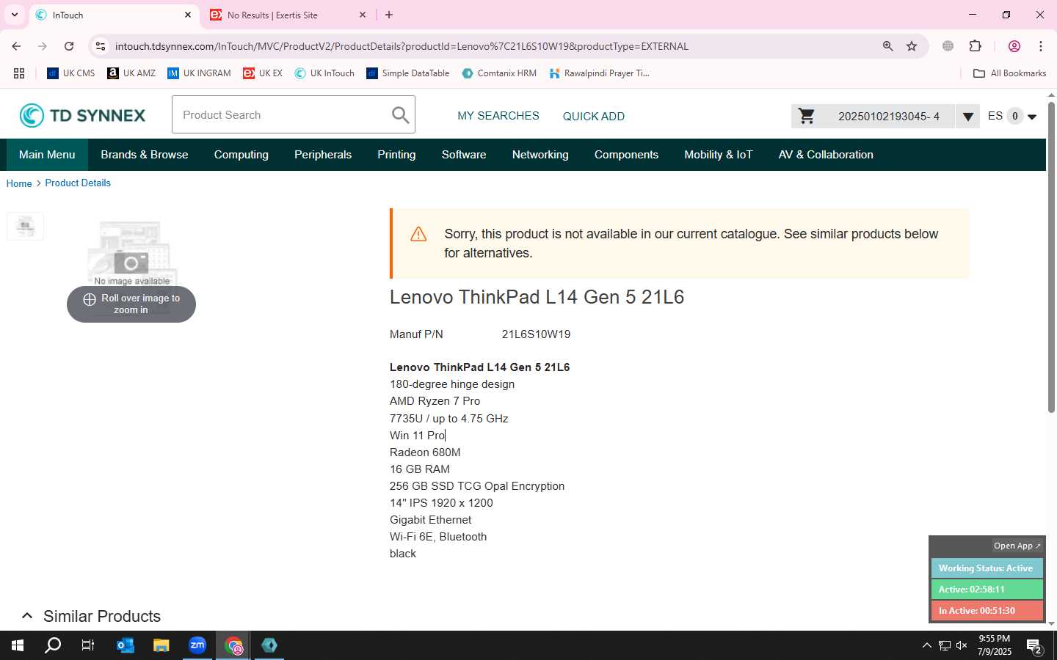This screenshot has width=1057, height=660.
Task: Click the TD SYNNEX logo
Action: click(82, 115)
